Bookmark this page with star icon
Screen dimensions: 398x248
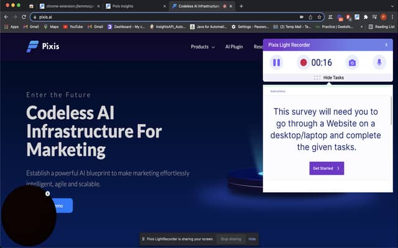pyautogui.click(x=320, y=17)
